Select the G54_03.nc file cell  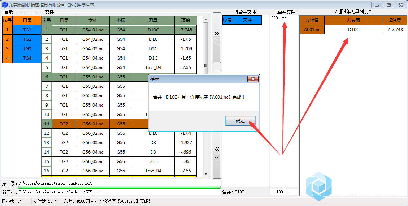coord(93,48)
